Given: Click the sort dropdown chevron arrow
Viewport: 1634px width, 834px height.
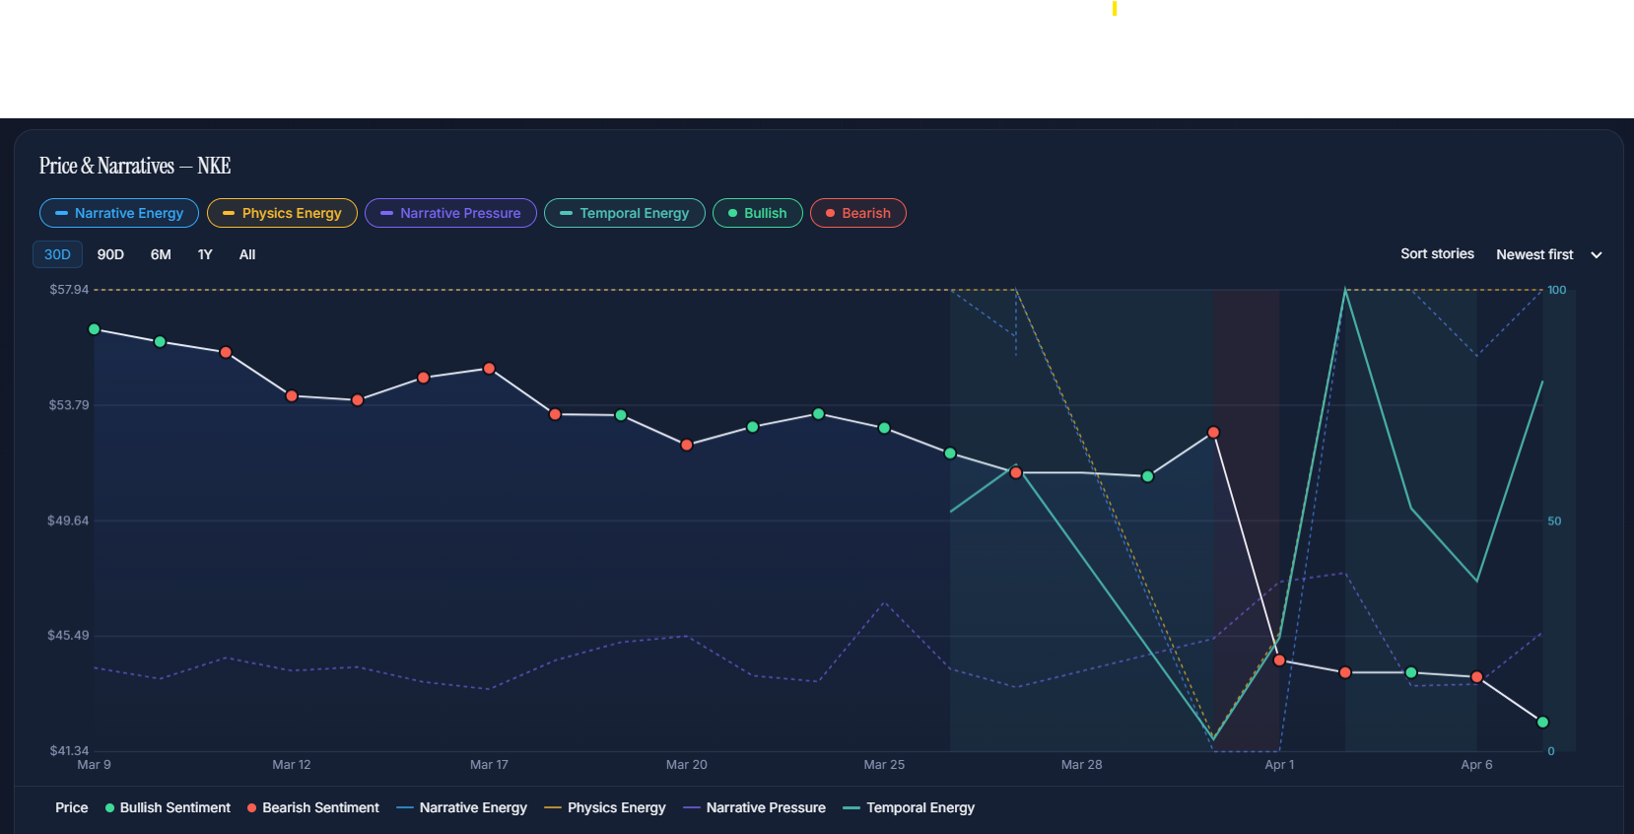Looking at the screenshot, I should coord(1597,255).
